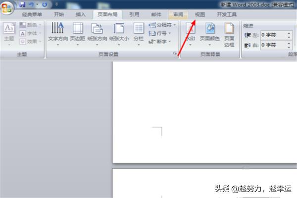Go to the 邮件 tab
This screenshot has width=297, height=198.
156,14
